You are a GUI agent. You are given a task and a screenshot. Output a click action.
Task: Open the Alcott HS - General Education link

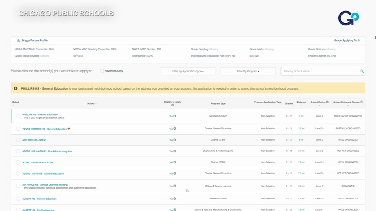click(x=39, y=199)
